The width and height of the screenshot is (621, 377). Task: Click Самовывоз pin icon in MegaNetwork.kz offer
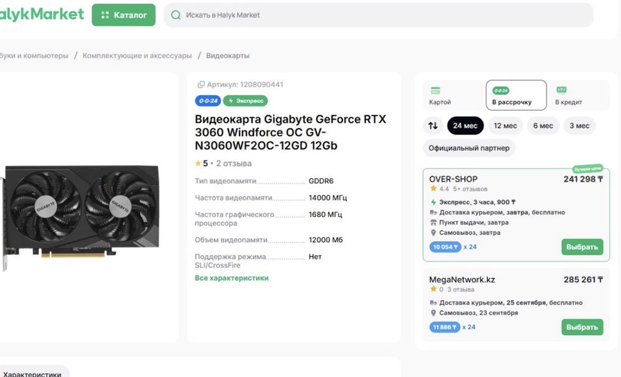(x=433, y=313)
